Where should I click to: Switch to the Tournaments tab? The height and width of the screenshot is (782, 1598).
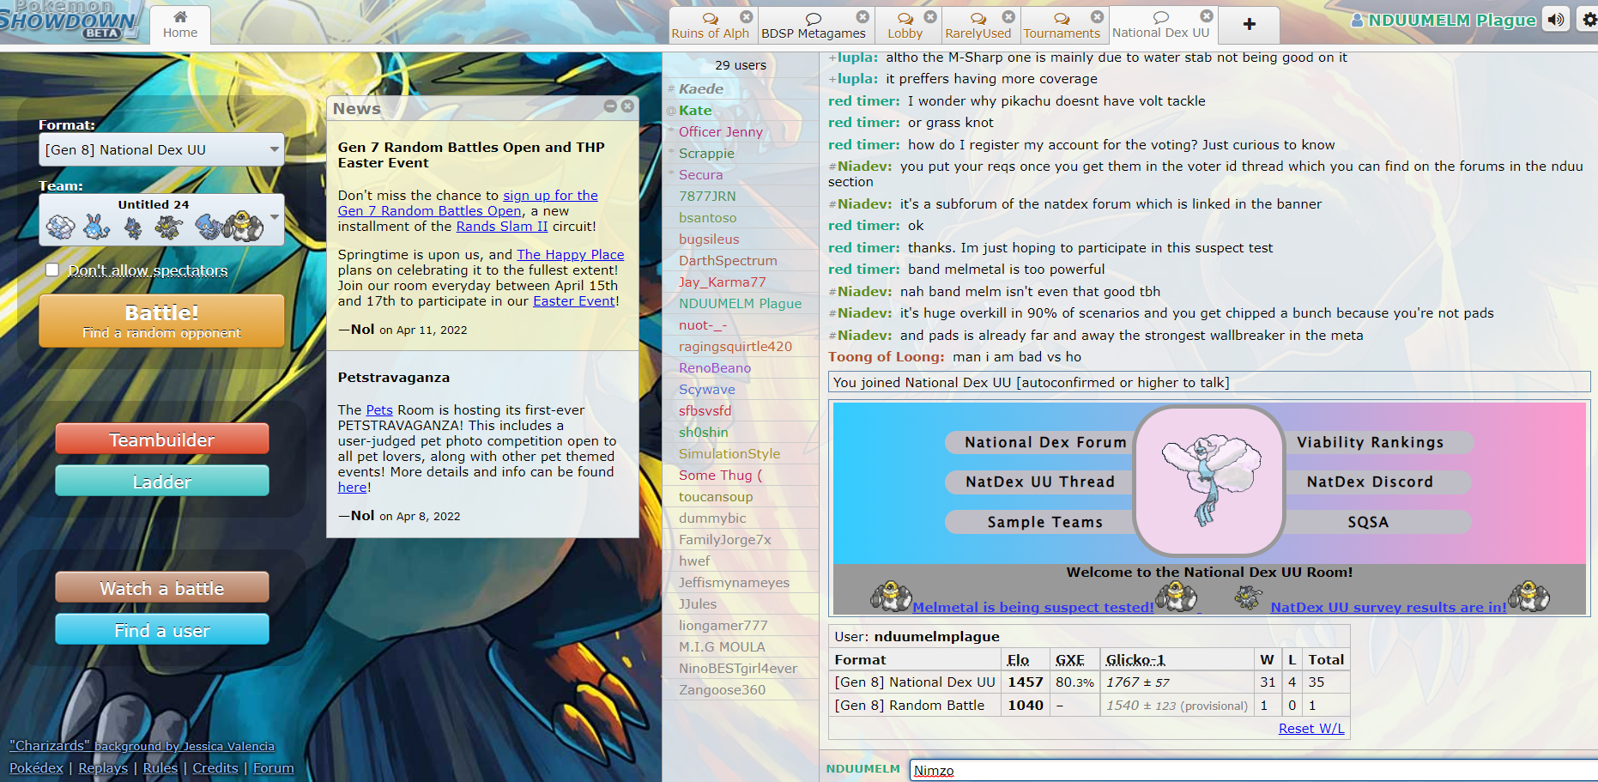click(1062, 25)
